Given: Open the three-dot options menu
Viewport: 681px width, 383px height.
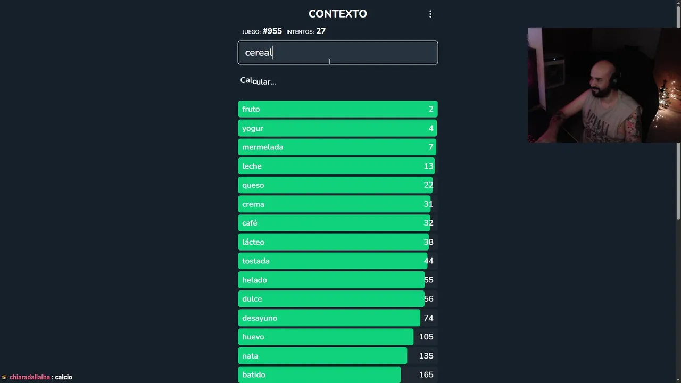Looking at the screenshot, I should coord(430,14).
